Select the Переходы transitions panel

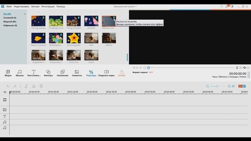point(91,73)
